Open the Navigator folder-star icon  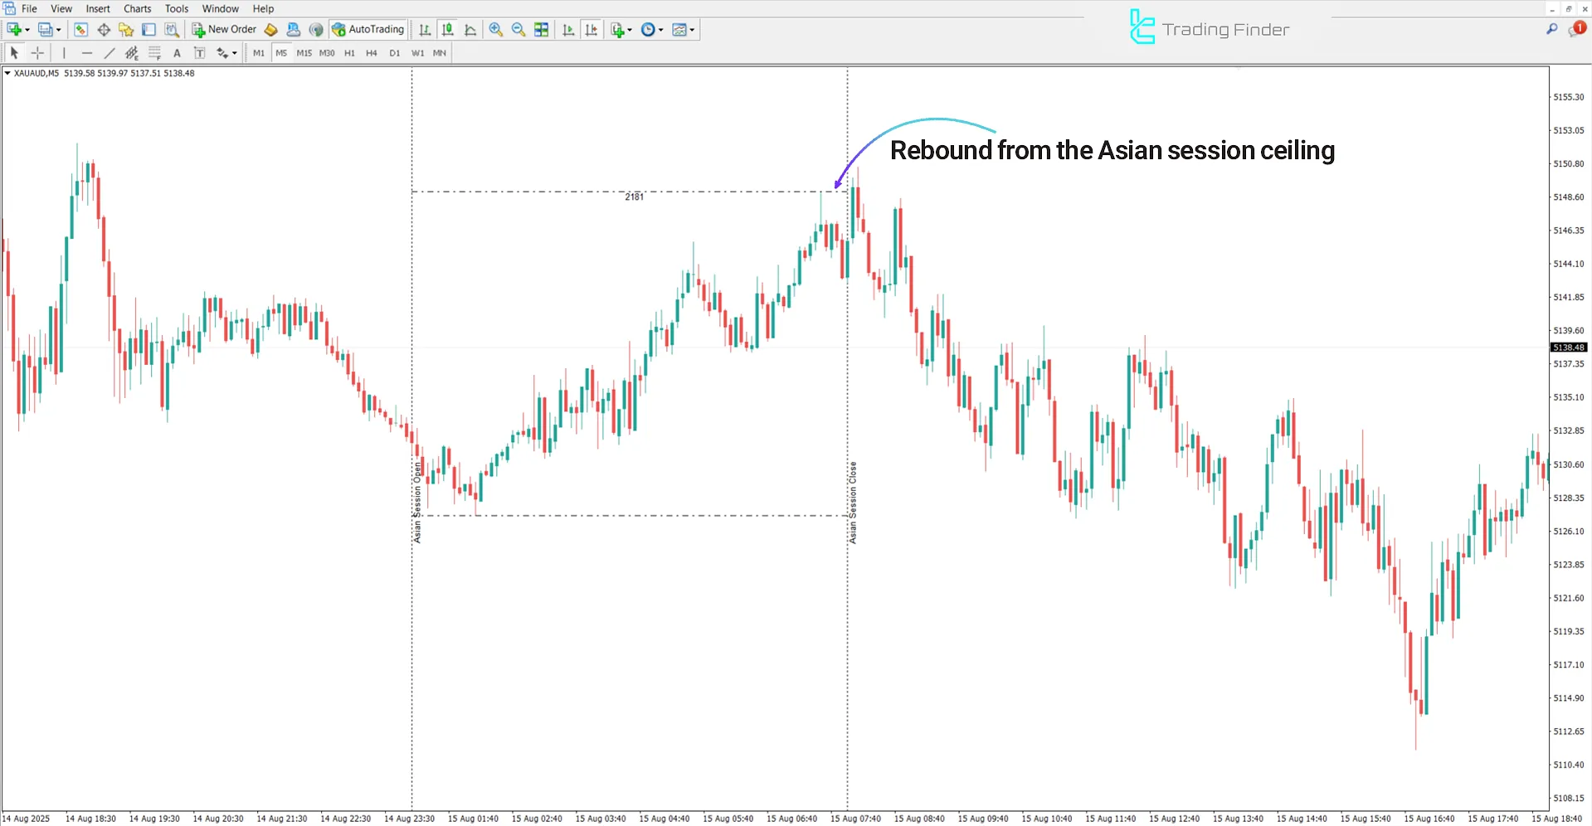coord(126,30)
